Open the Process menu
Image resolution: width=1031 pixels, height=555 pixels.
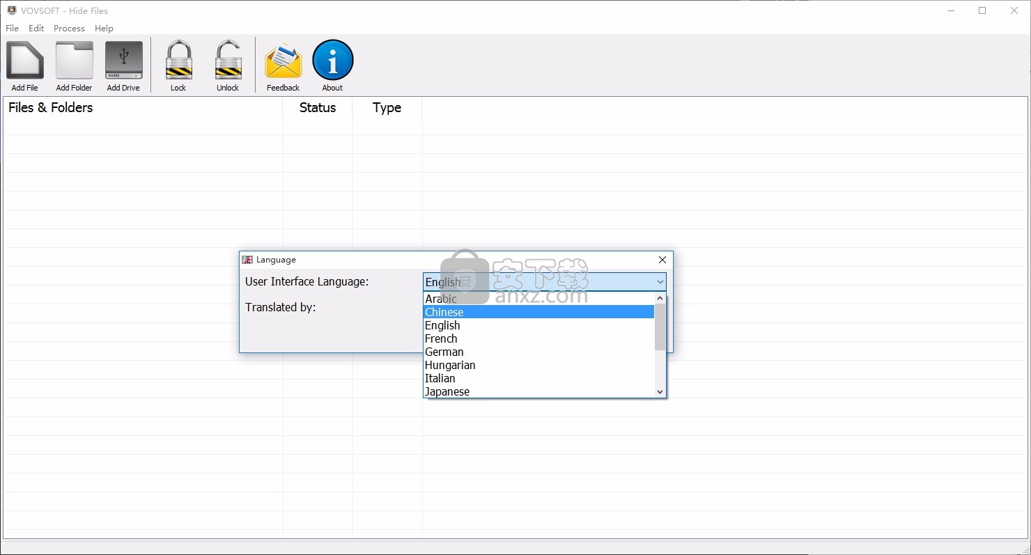tap(69, 29)
